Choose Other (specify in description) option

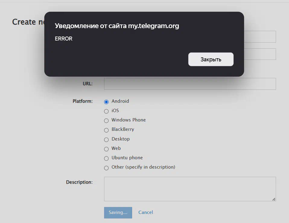click(106, 168)
